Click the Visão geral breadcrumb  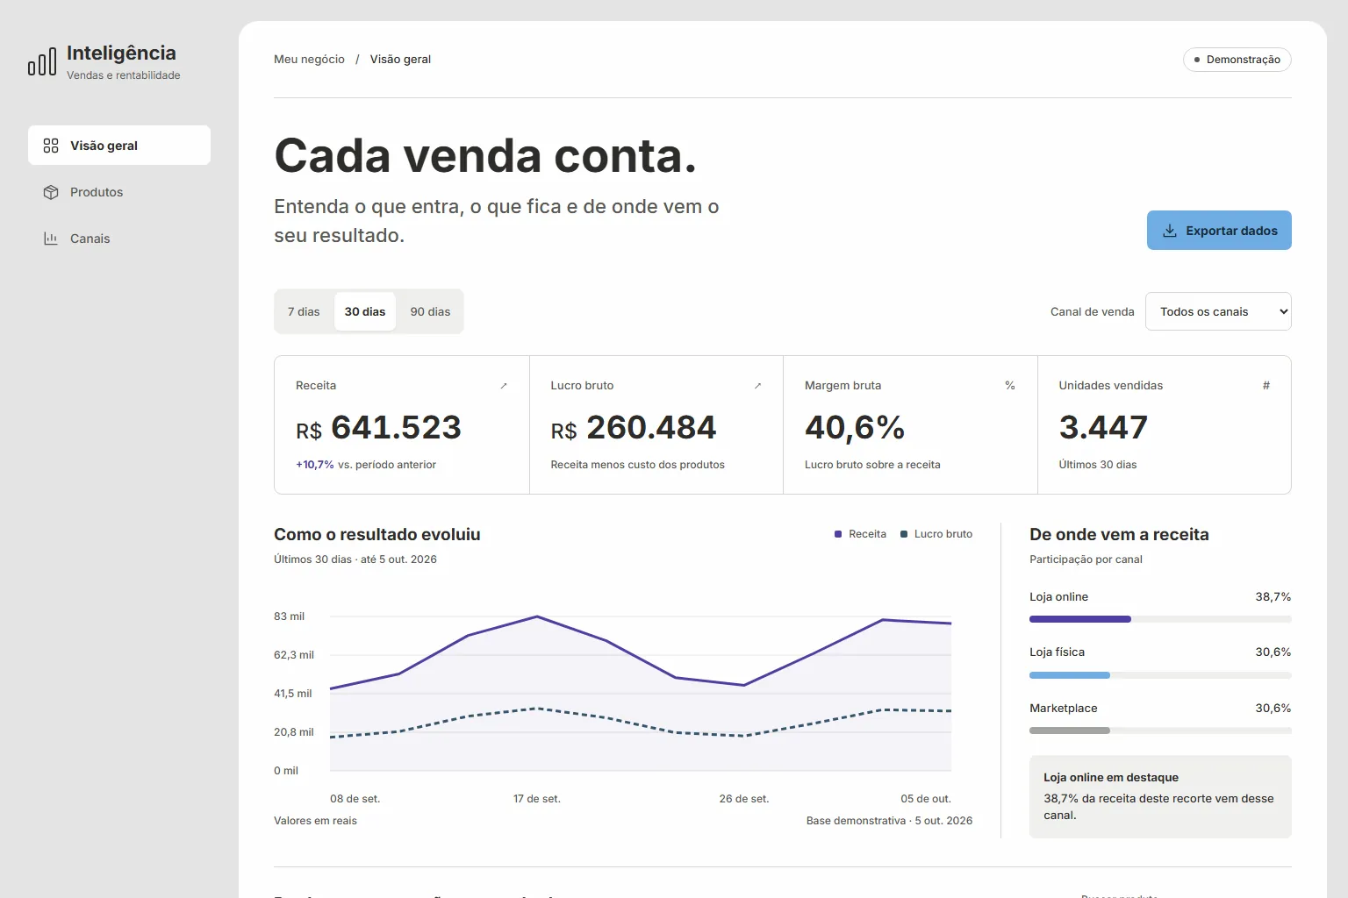(400, 60)
